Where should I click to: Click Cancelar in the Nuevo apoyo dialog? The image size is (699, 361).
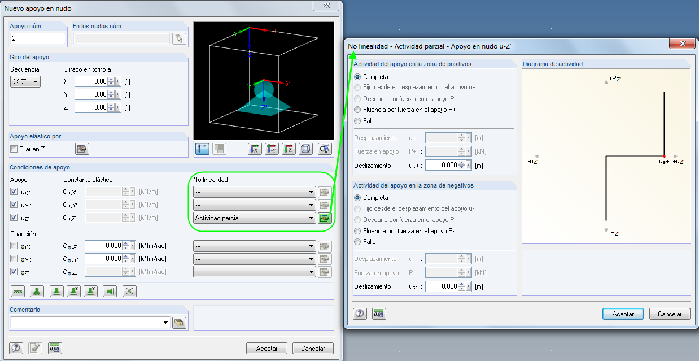313,348
